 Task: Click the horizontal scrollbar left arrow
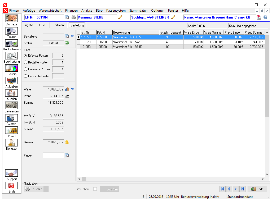[79, 179]
